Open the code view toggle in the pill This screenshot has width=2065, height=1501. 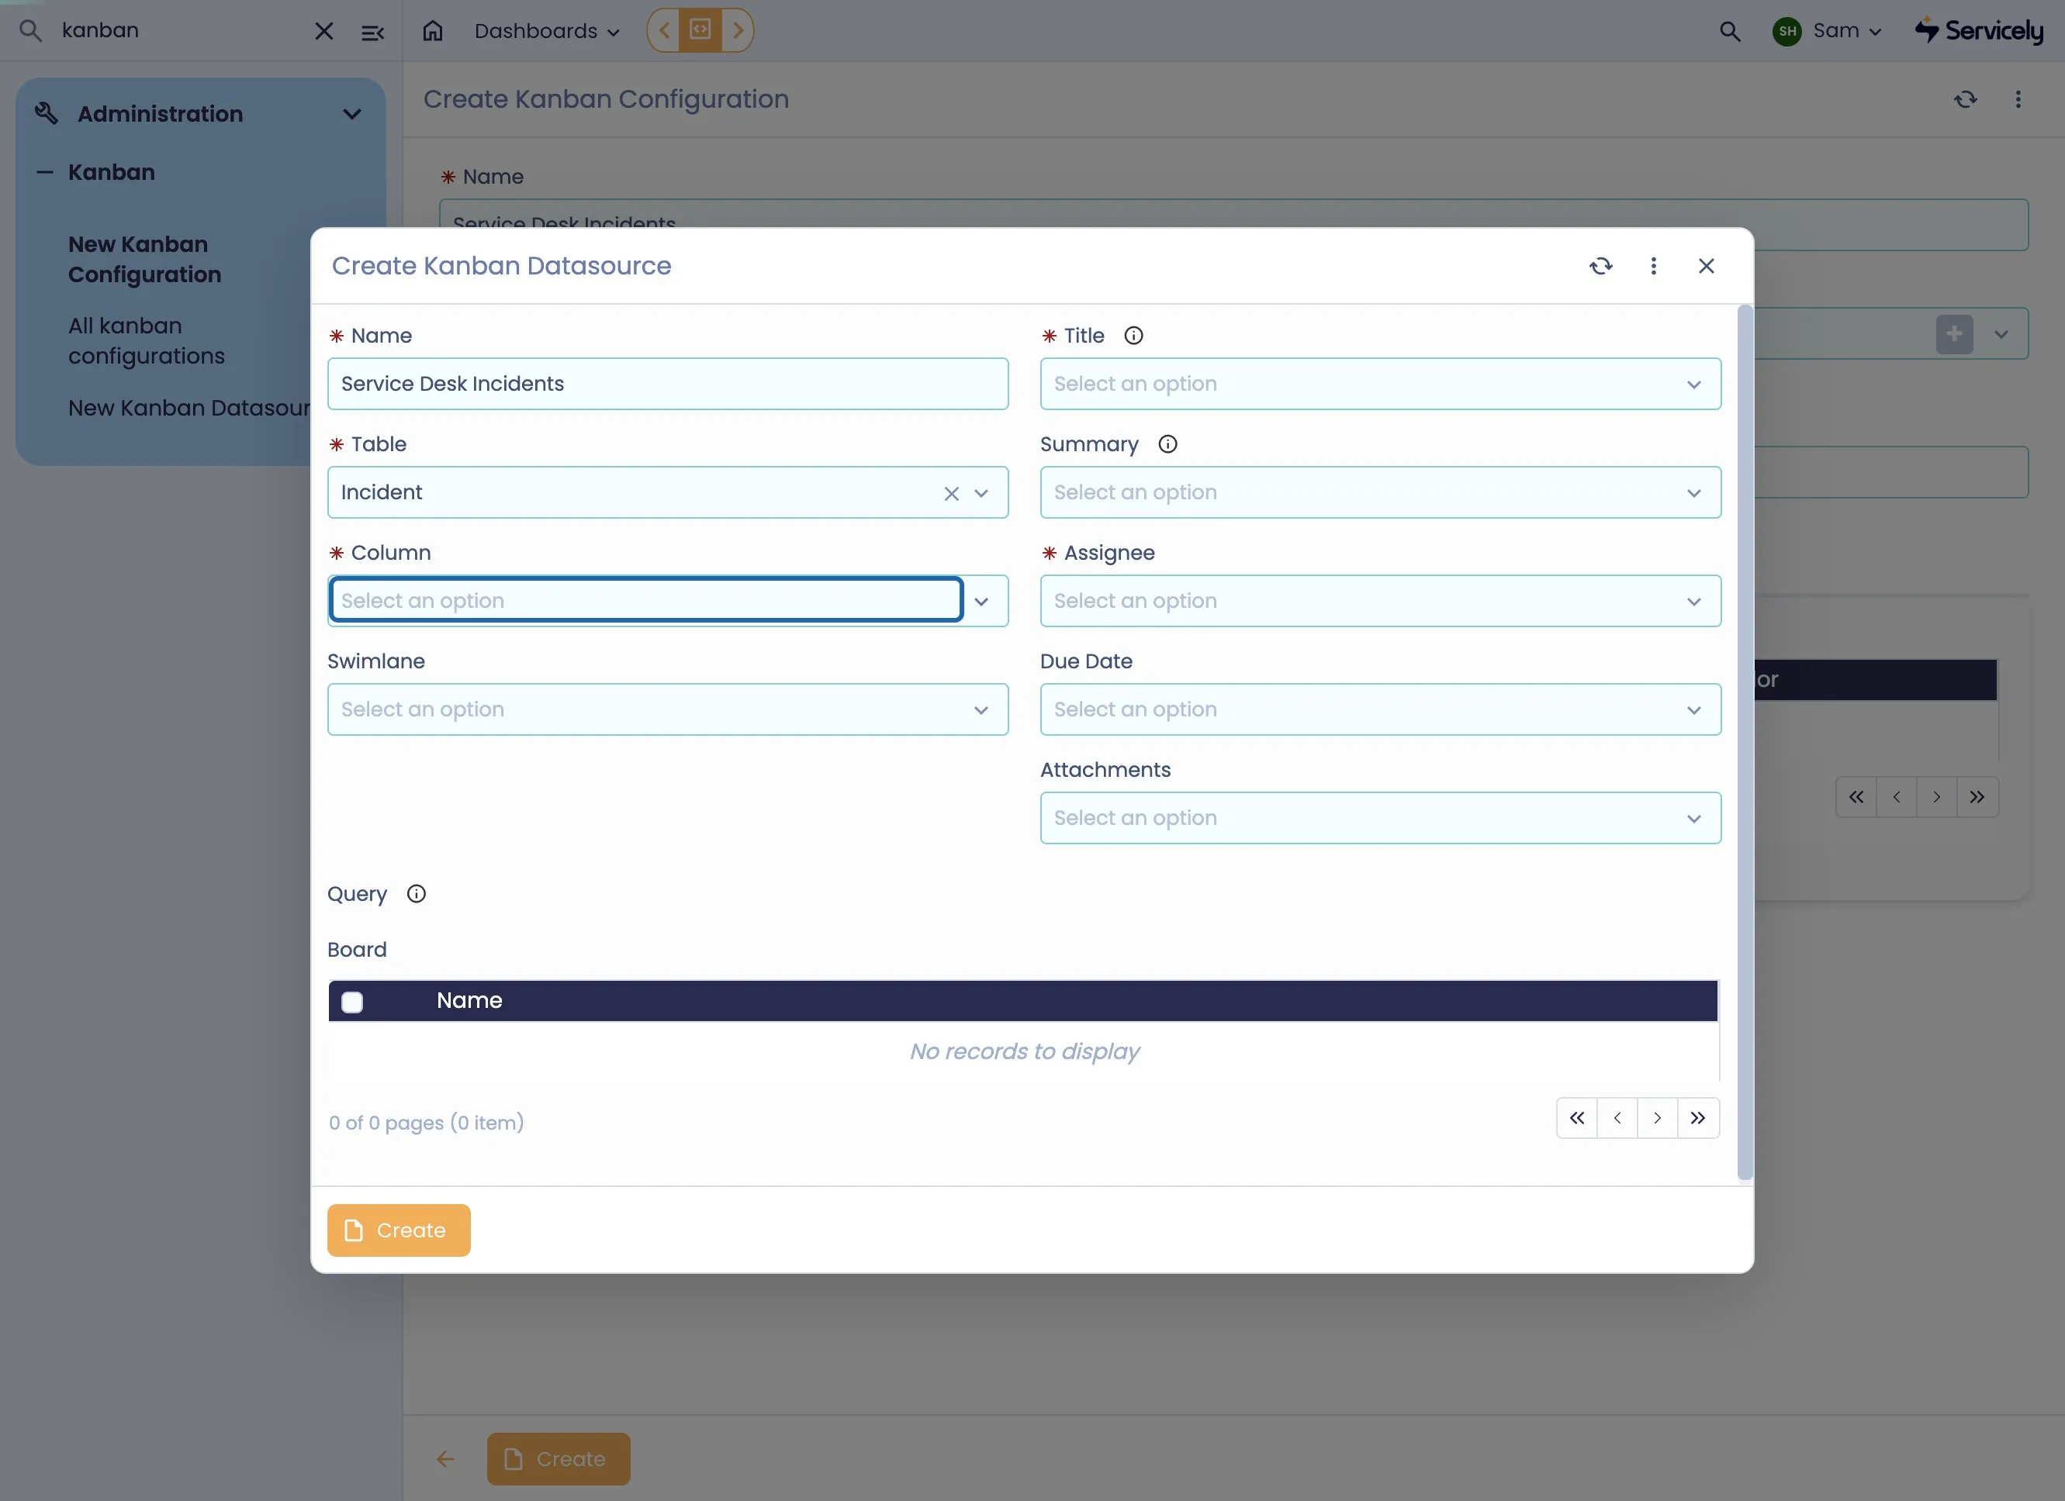(x=700, y=30)
